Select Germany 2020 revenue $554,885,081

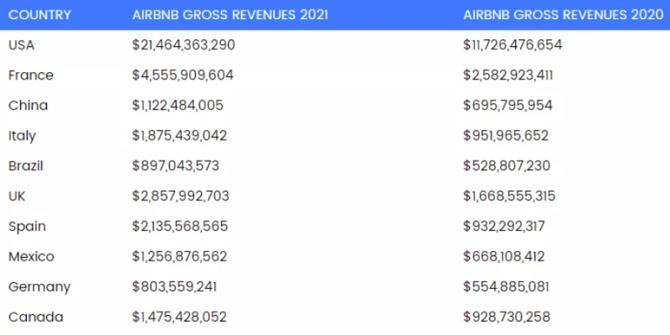tap(507, 286)
